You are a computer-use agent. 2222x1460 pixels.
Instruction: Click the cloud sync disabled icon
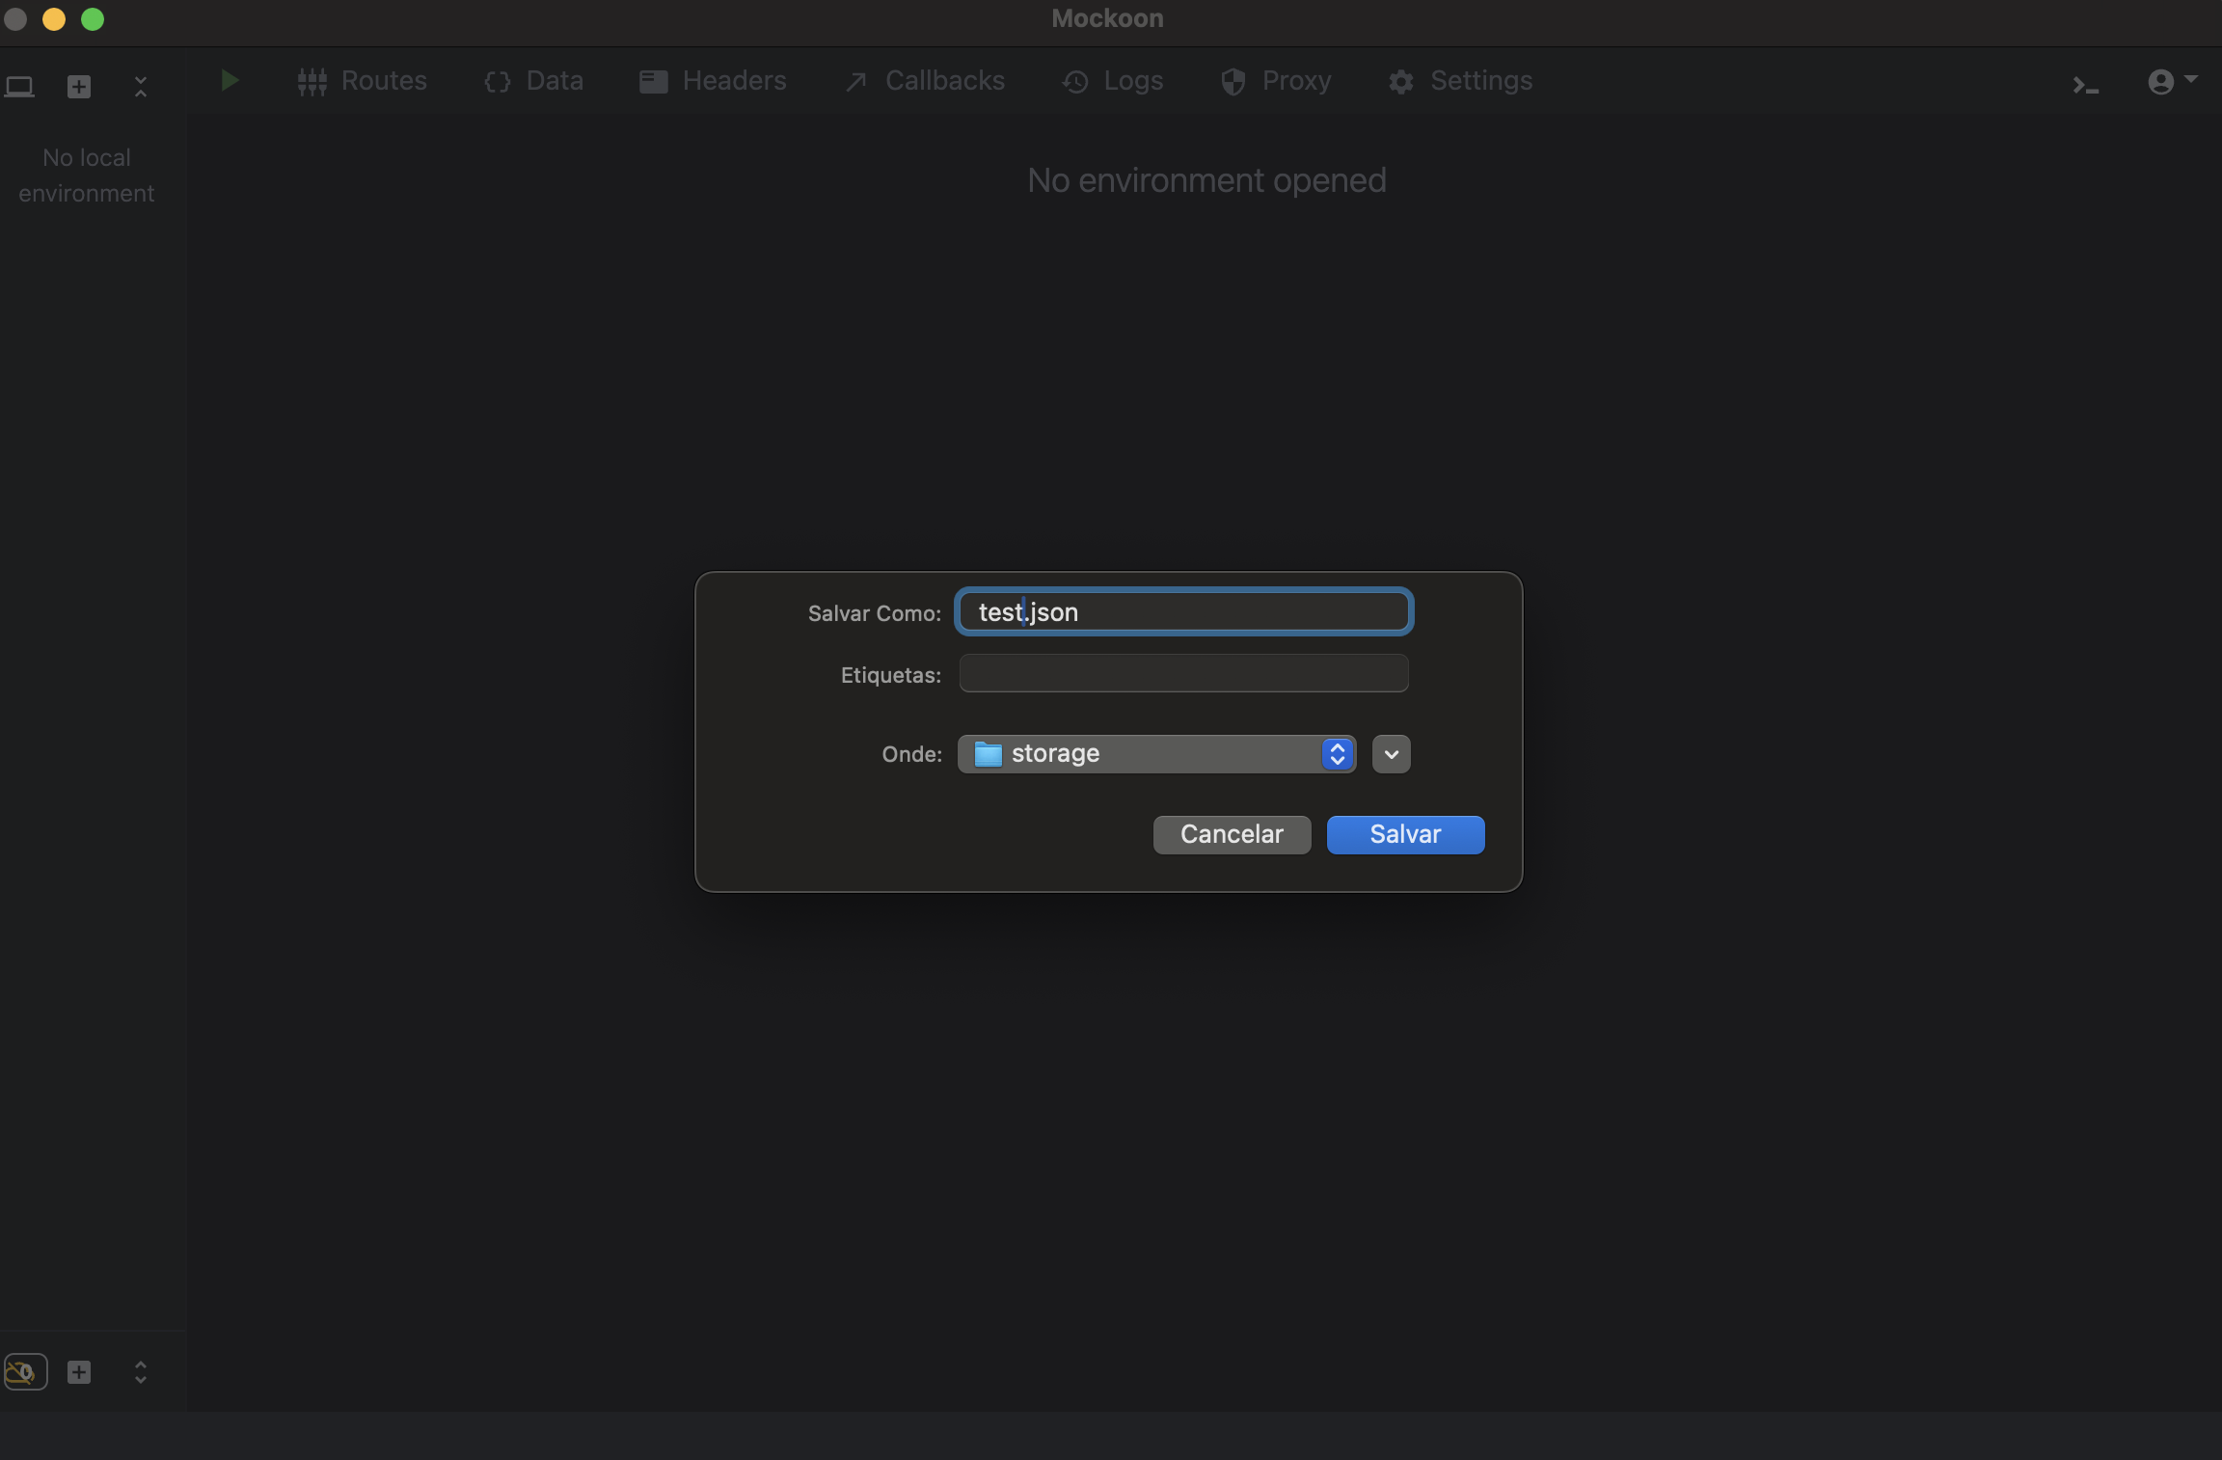point(25,1371)
